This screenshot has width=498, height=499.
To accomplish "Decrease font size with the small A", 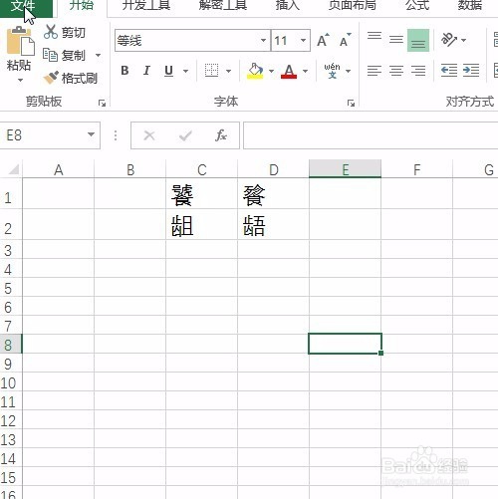I will point(345,41).
